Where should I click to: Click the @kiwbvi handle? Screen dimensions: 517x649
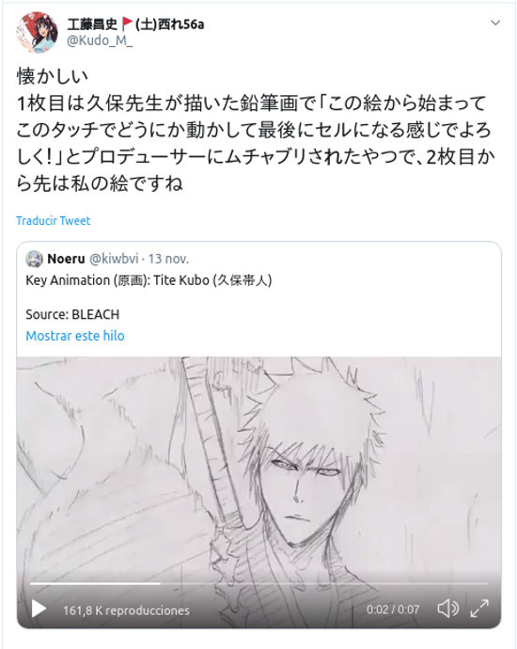(114, 259)
